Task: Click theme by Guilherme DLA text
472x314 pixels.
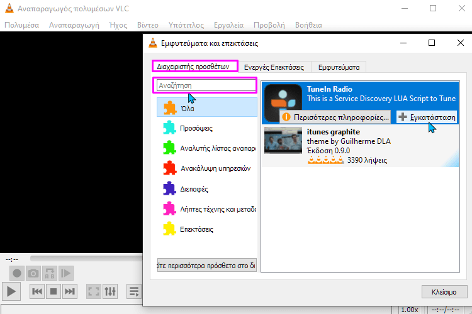Action: tap(349, 141)
